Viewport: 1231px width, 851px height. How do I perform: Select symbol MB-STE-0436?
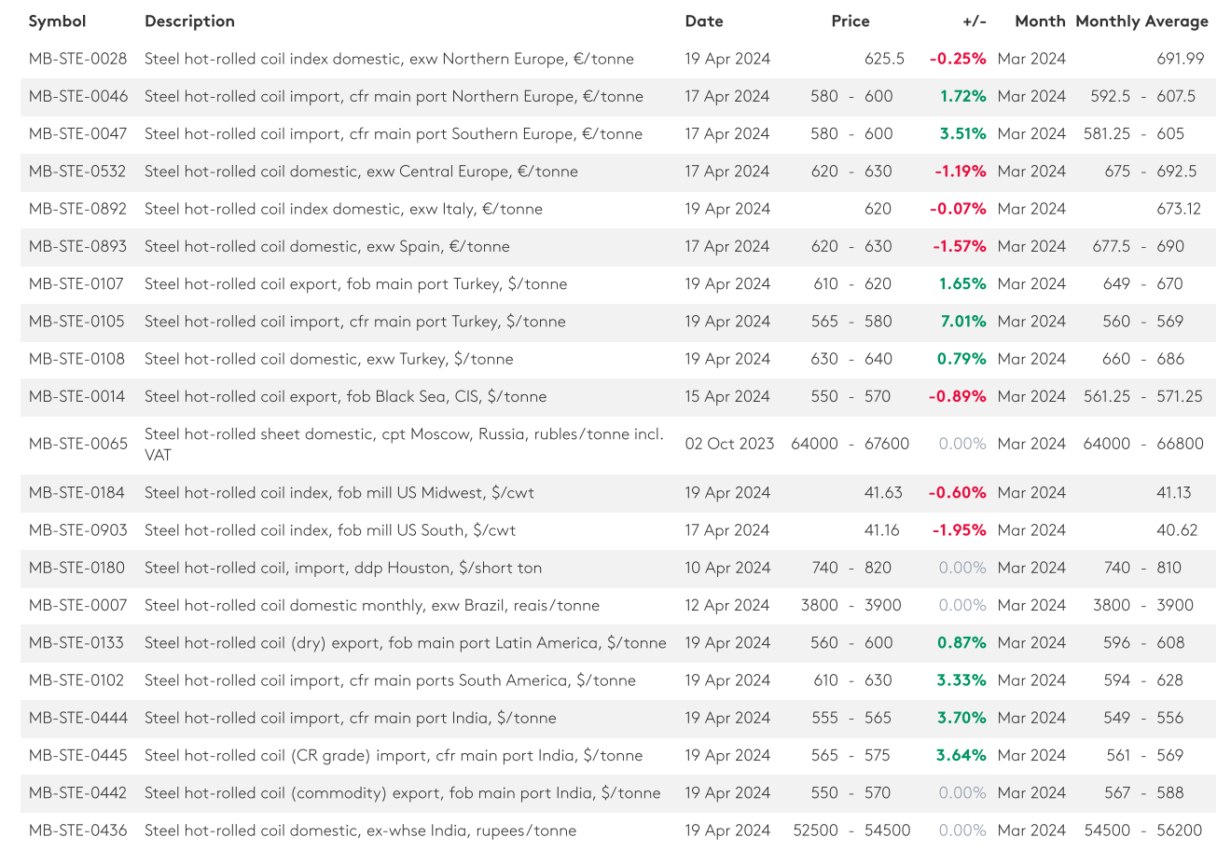pos(77,830)
